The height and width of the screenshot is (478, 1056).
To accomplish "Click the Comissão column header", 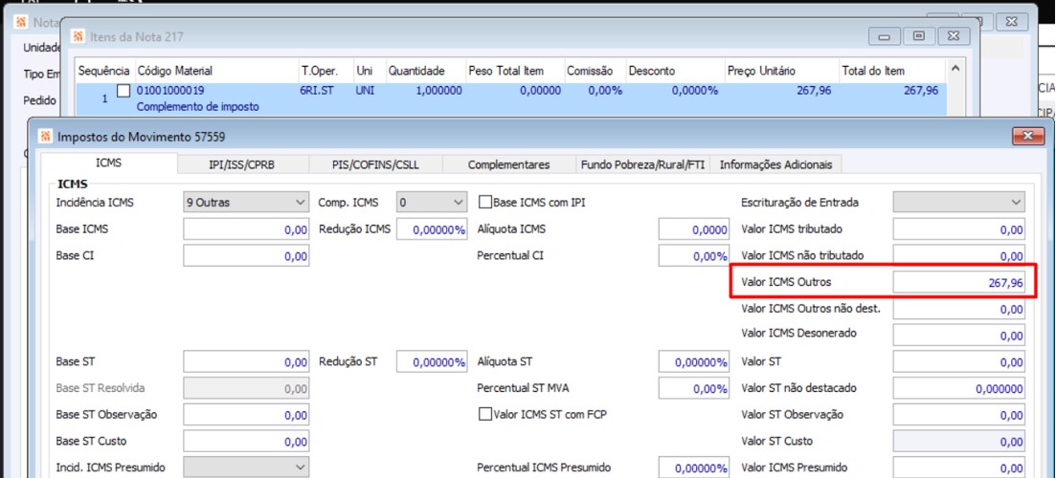I will tap(594, 71).
